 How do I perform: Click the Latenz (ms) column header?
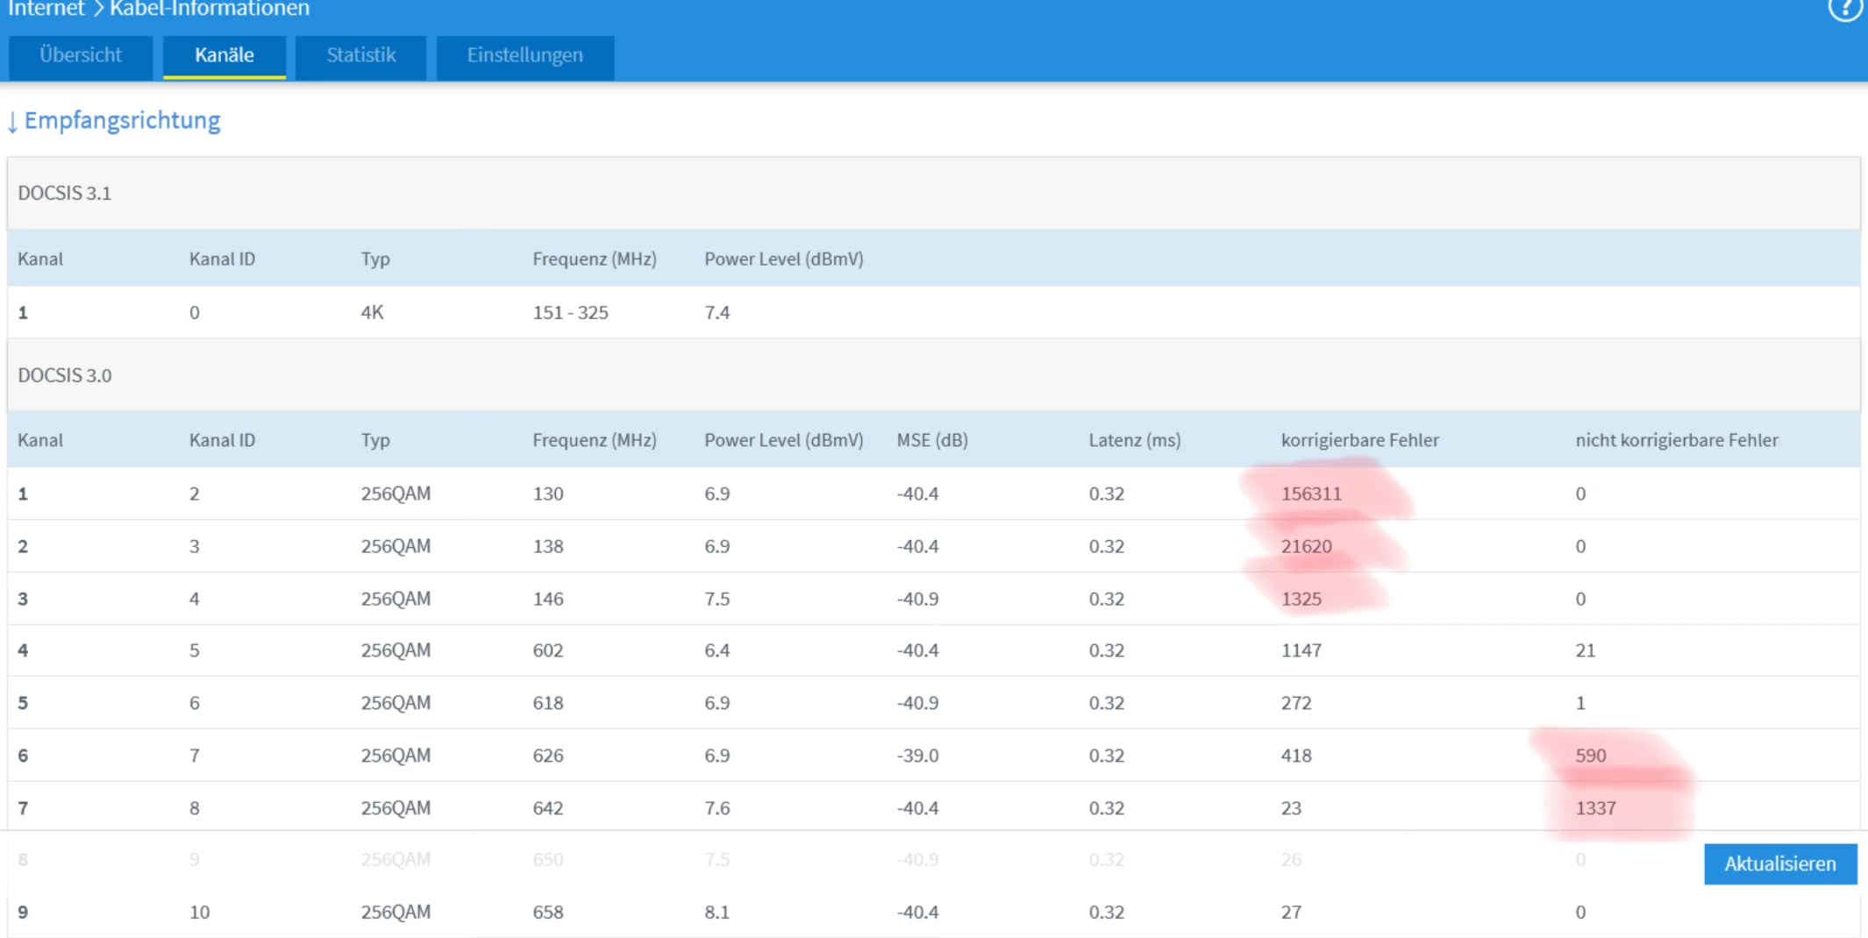pyautogui.click(x=1134, y=440)
